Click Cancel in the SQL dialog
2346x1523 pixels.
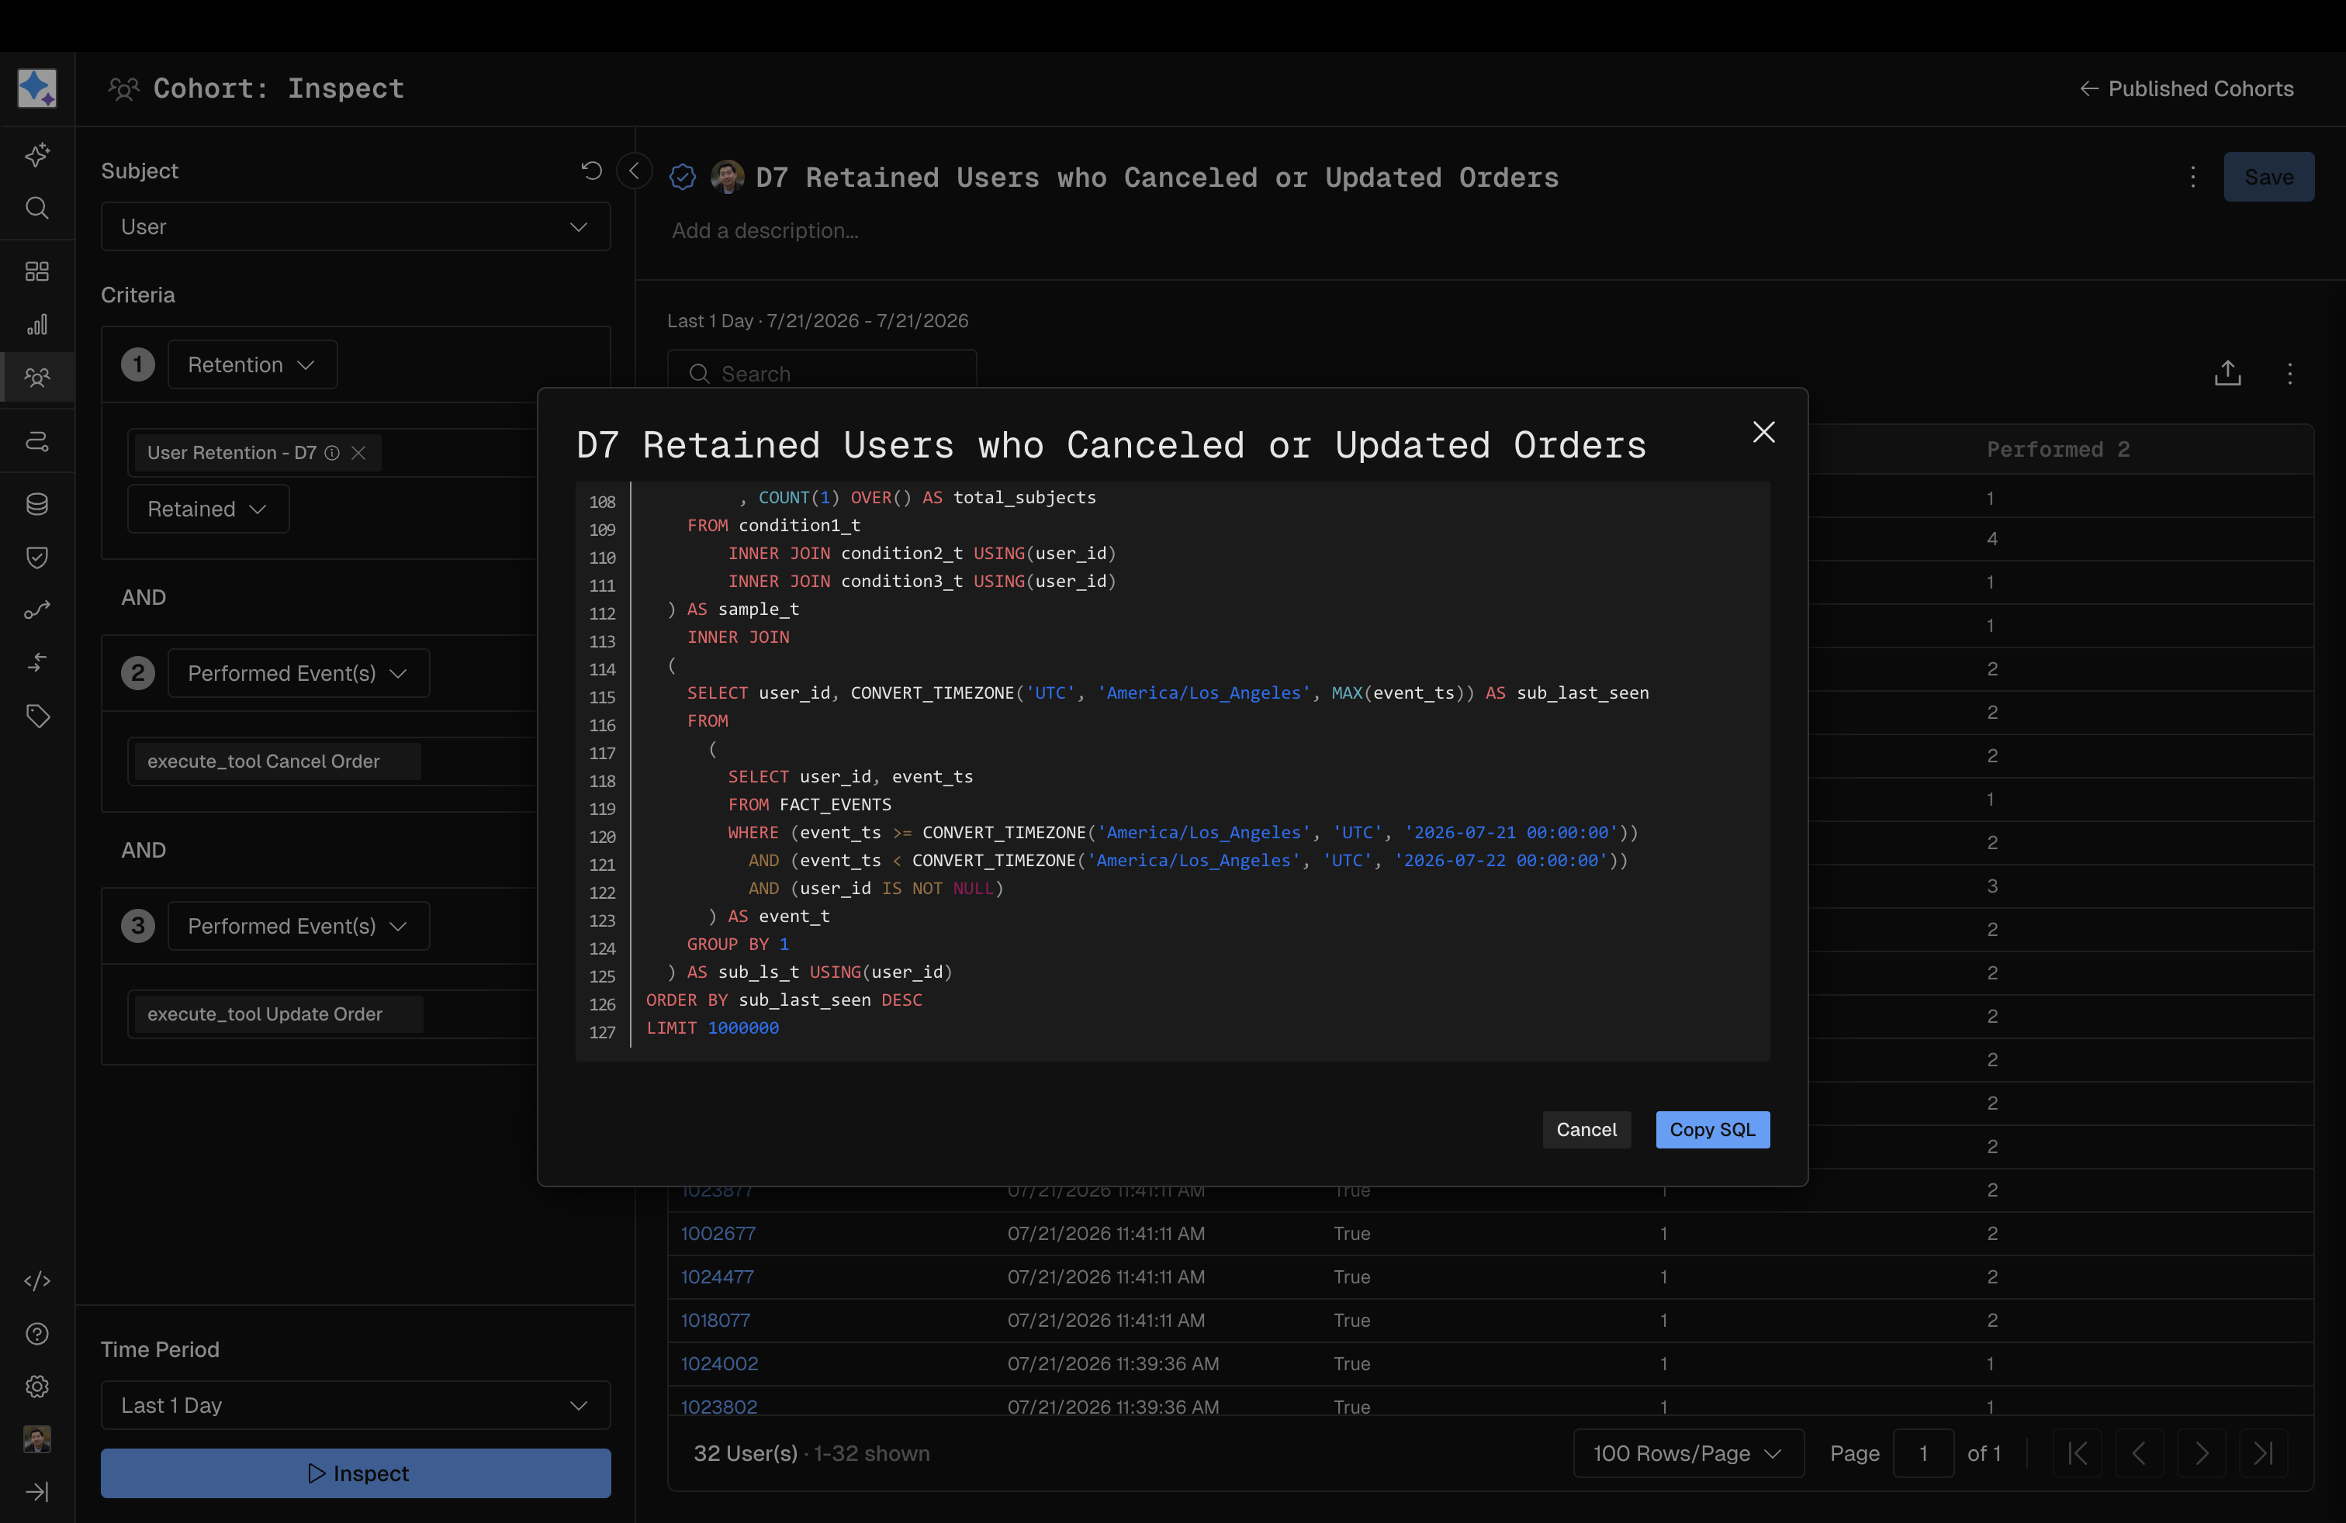[x=1586, y=1129]
